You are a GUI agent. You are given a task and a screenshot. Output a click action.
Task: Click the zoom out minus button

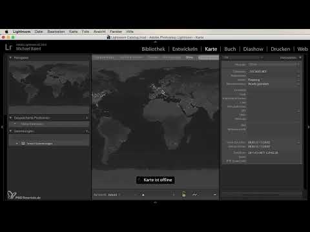point(136,195)
